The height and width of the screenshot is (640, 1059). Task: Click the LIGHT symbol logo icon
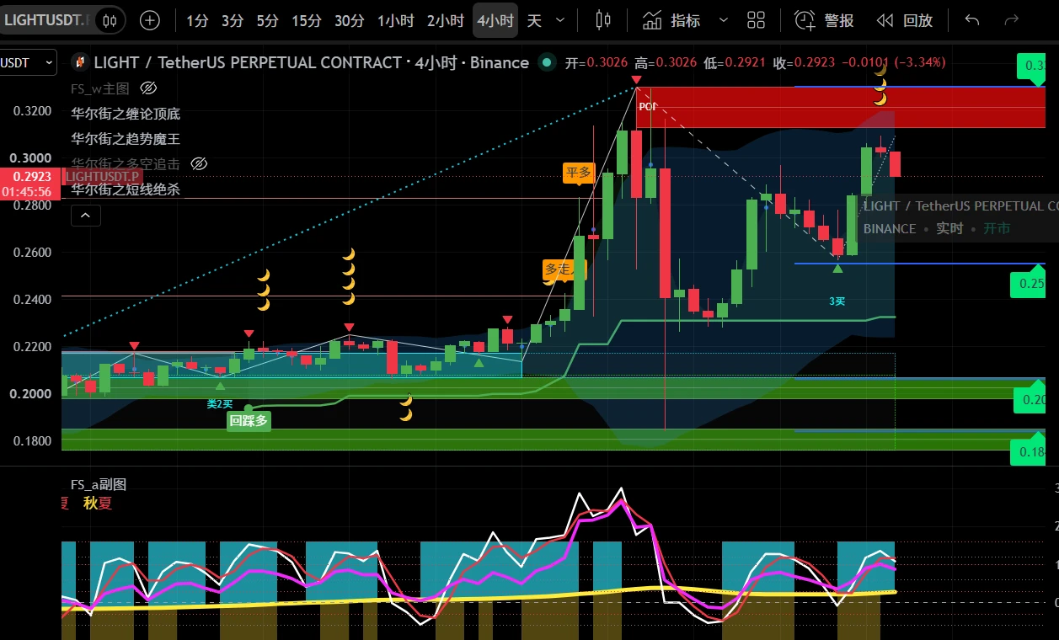coord(80,62)
